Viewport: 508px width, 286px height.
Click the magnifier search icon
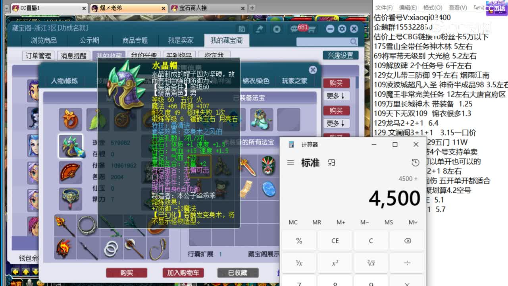[x=353, y=41]
